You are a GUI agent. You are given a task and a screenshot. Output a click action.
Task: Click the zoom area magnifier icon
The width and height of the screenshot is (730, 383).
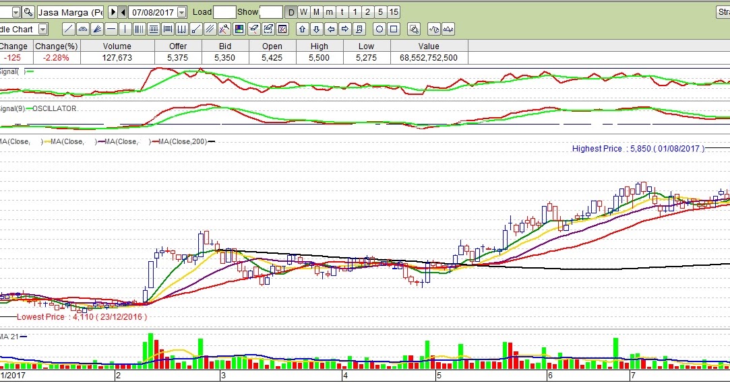[x=414, y=30]
